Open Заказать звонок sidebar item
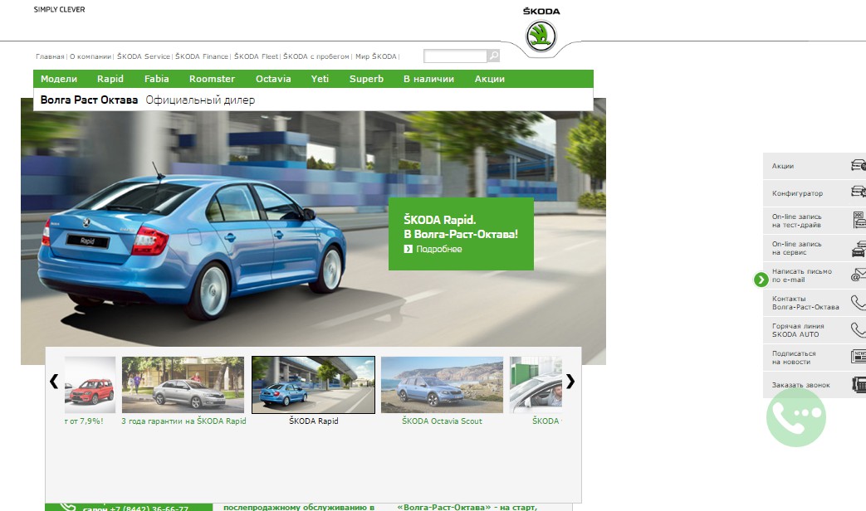866x511 pixels. pos(814,385)
